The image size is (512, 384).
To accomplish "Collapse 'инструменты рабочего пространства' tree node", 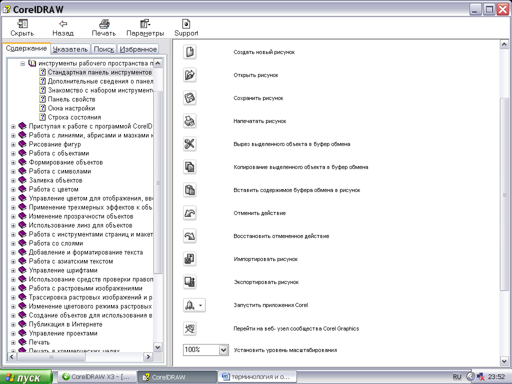I will (x=22, y=63).
